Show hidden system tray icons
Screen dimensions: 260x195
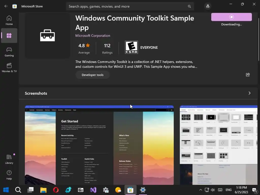pos(201,190)
